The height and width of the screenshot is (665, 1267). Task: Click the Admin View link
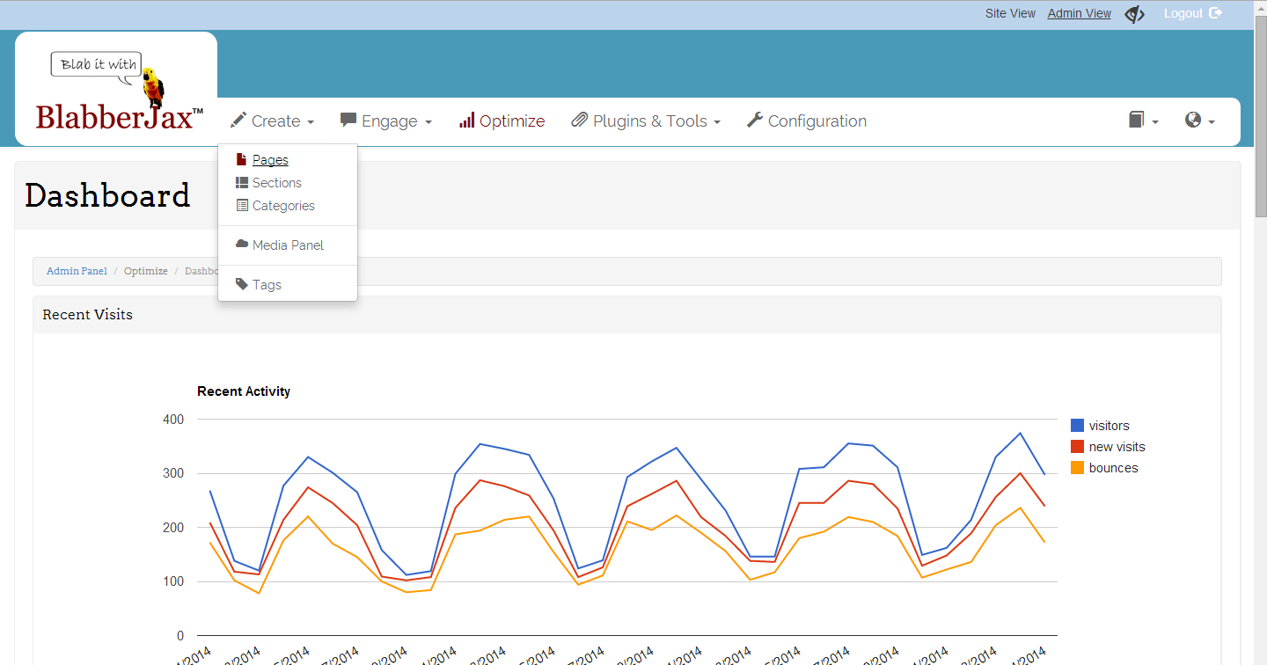pos(1080,13)
